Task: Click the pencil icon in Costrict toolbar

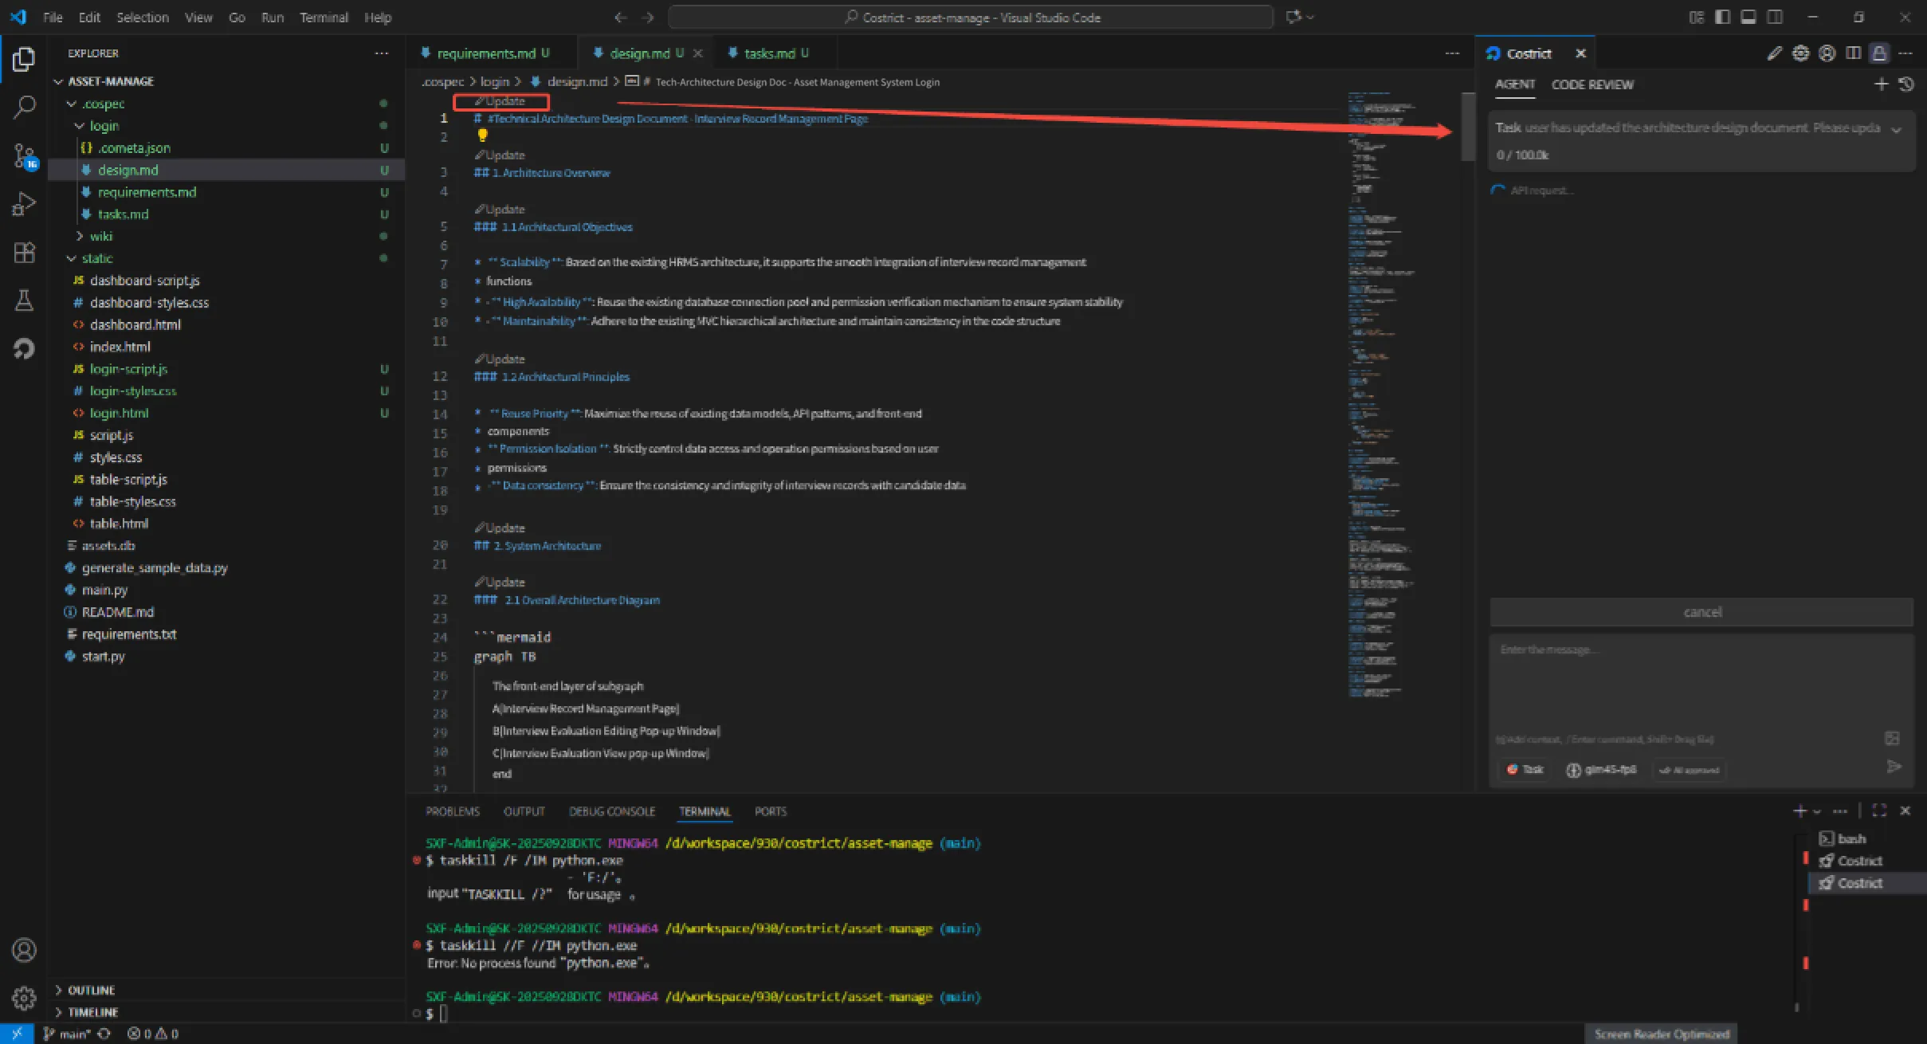Action: [1774, 53]
